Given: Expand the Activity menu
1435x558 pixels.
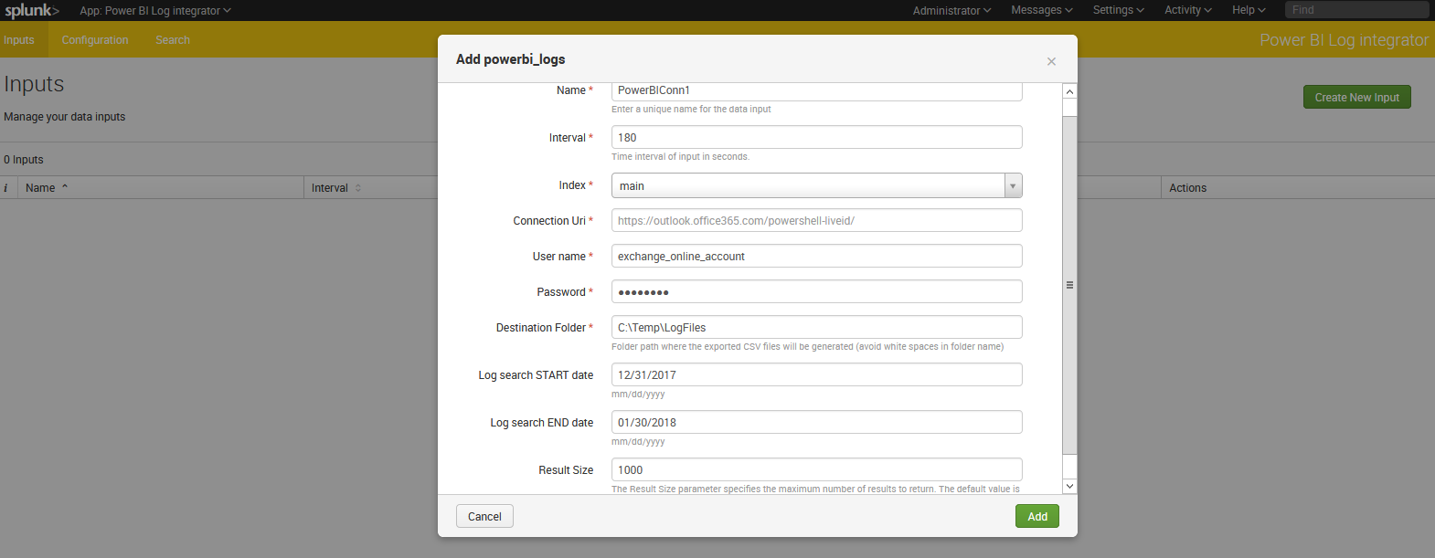Looking at the screenshot, I should click(1187, 10).
